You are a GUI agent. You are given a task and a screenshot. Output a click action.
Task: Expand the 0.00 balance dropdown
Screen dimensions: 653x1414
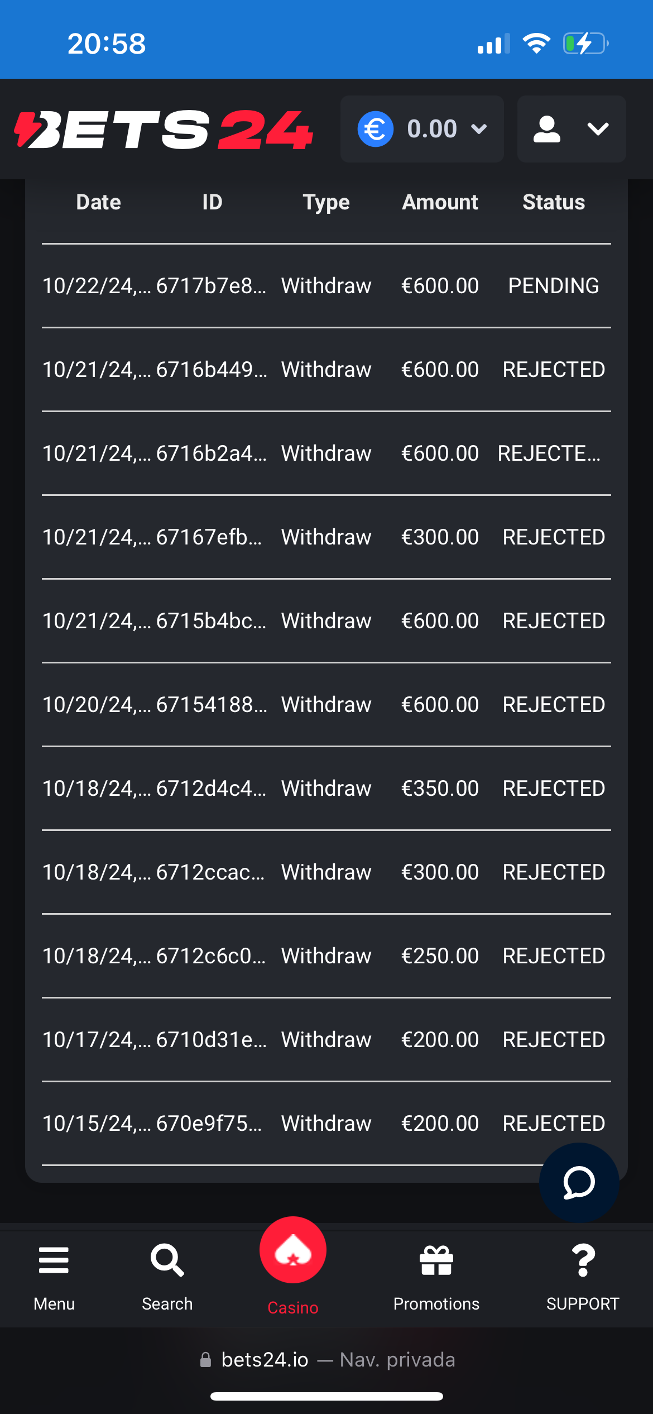(x=478, y=129)
